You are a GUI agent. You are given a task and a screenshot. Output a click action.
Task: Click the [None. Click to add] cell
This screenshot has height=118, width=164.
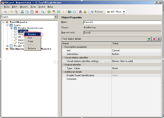[x=137, y=61]
